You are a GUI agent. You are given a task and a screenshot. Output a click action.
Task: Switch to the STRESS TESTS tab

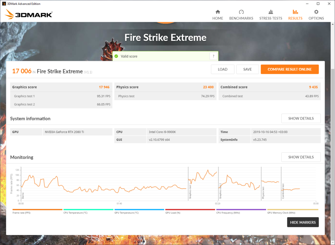tap(271, 15)
